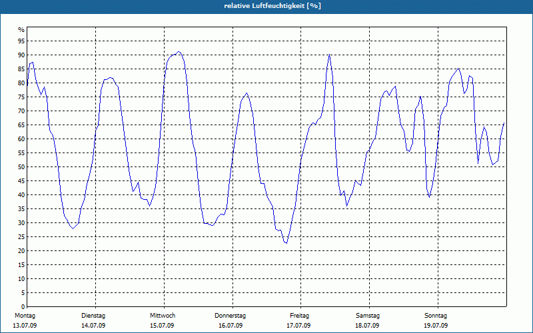This screenshot has width=533, height=333.
Task: Click the date '19.07.09'
Action: click(436, 326)
